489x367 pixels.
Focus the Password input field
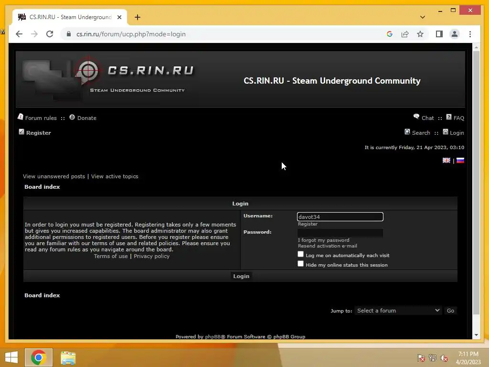click(x=340, y=233)
